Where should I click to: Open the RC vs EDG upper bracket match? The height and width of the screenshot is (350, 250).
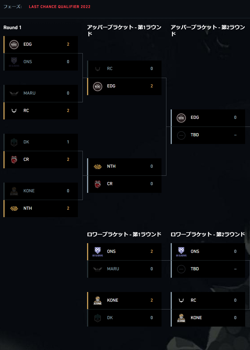(124, 77)
